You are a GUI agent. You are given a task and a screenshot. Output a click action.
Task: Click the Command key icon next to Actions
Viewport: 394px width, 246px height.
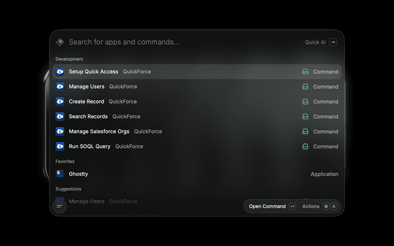(326, 207)
